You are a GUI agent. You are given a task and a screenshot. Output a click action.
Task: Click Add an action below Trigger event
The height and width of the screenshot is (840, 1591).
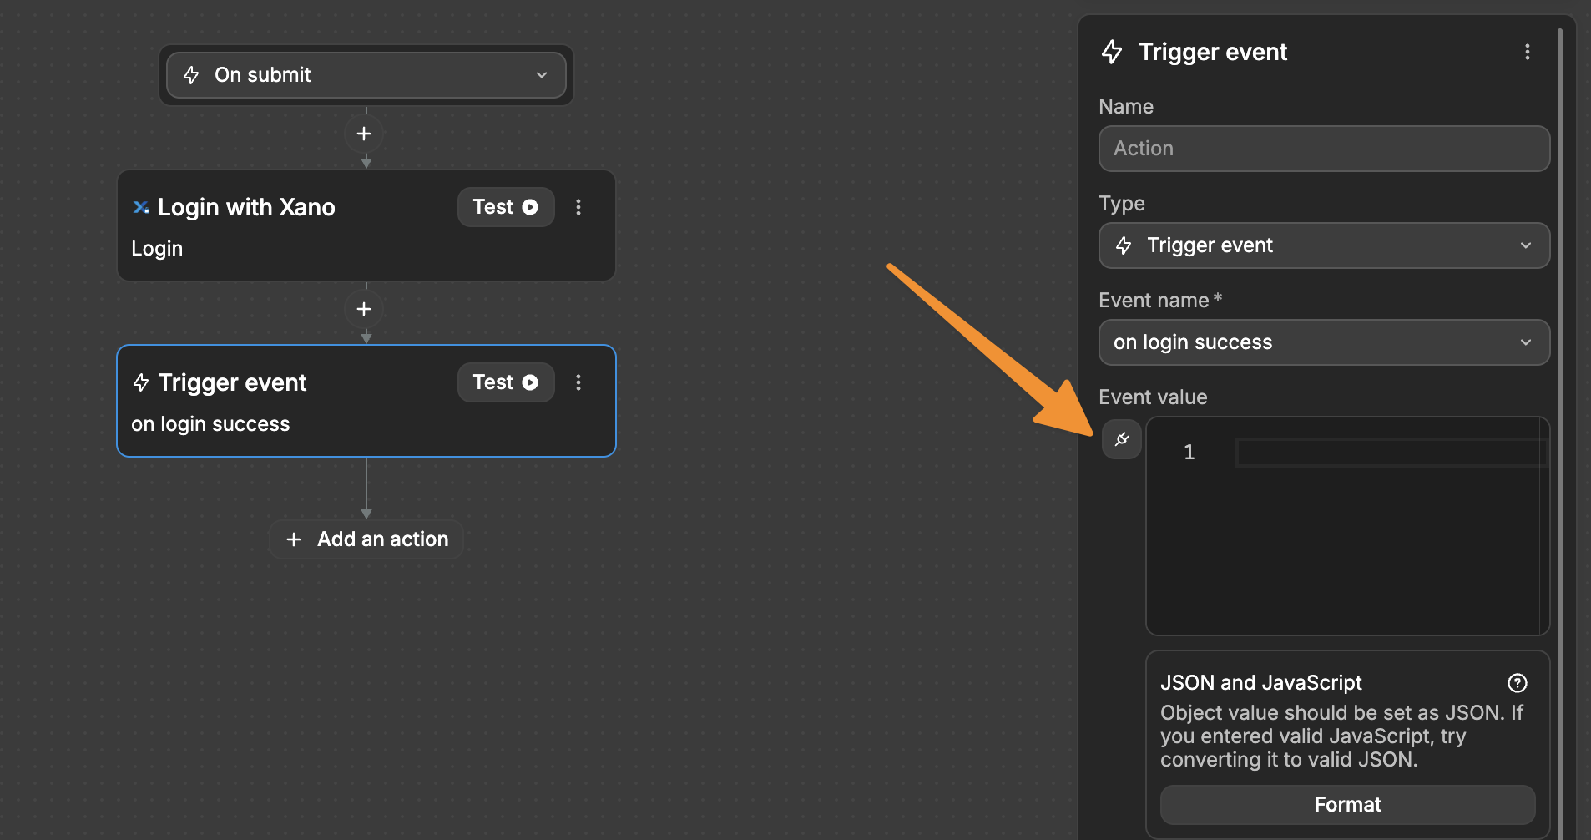(x=365, y=539)
